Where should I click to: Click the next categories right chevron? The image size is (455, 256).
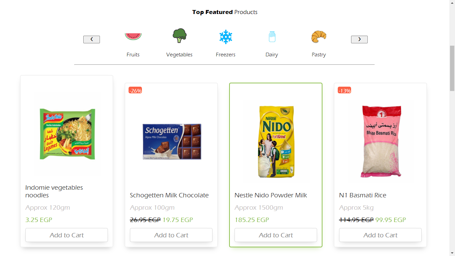[x=359, y=39]
